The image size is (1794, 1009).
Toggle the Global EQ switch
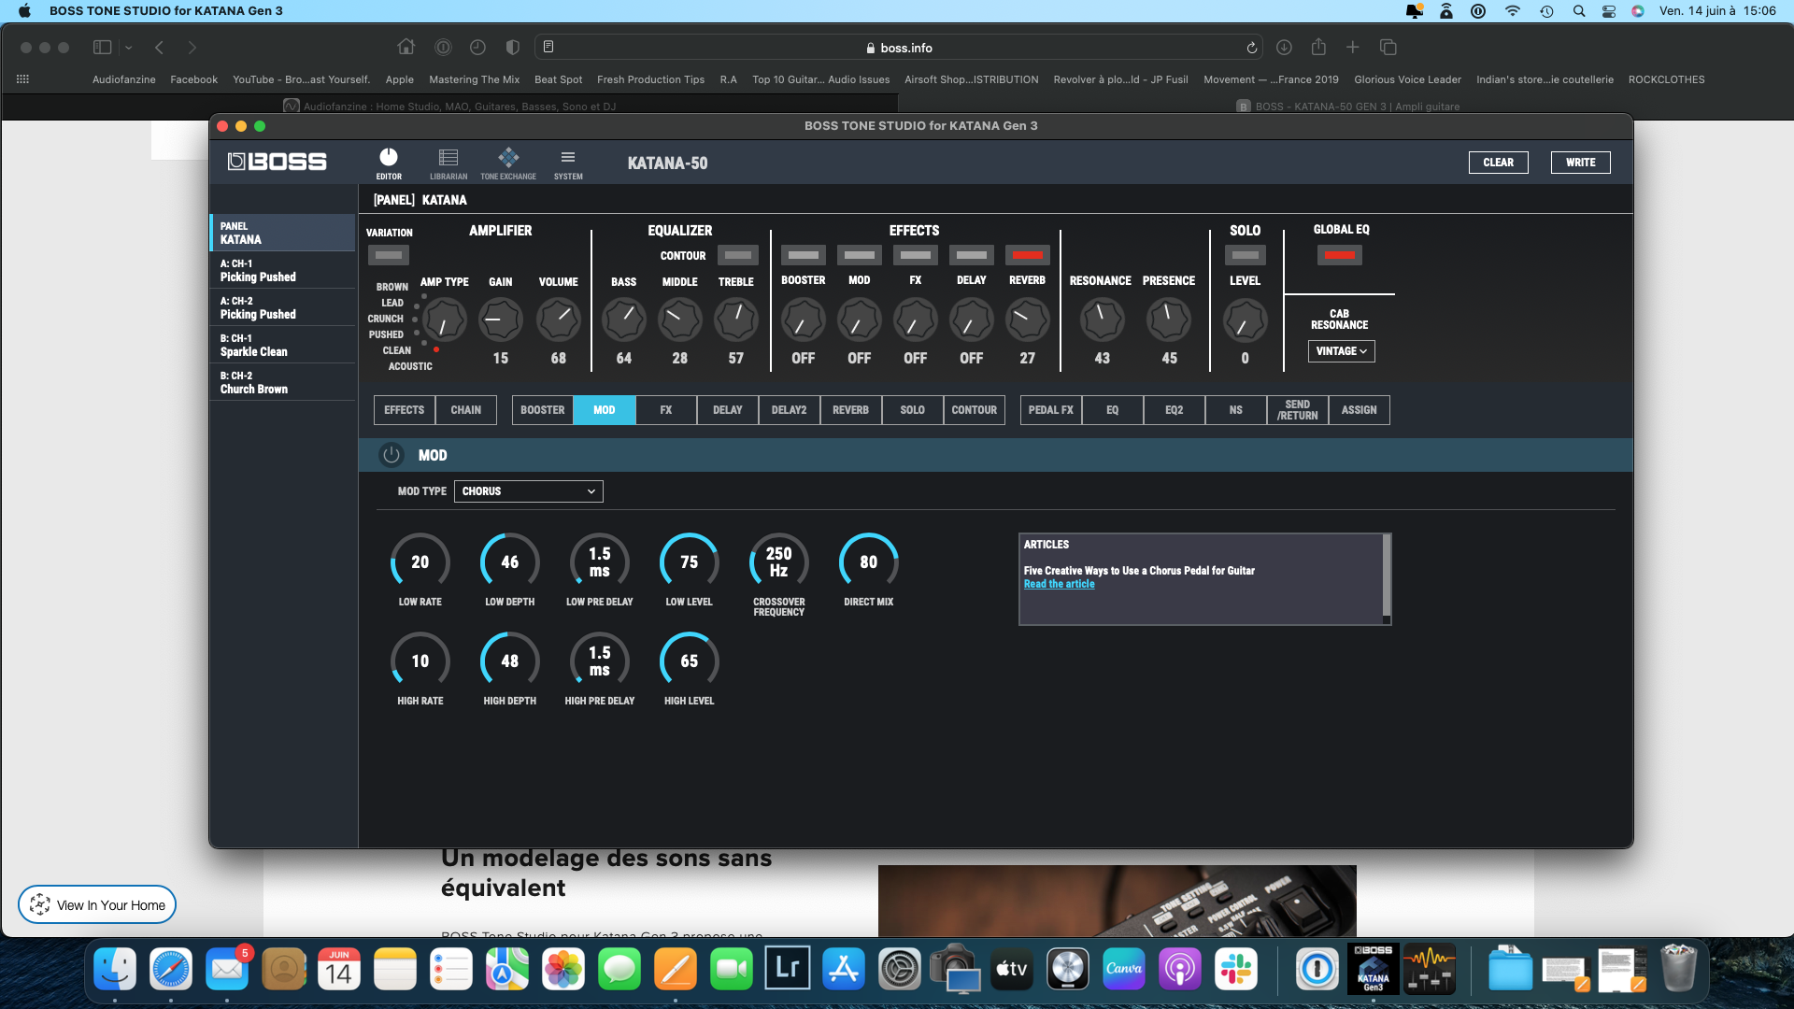[x=1339, y=255]
